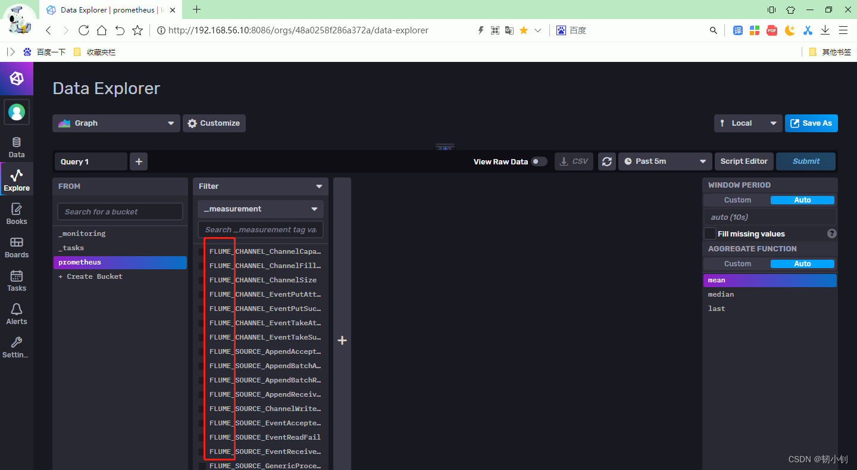Viewport: 857px width, 470px height.
Task: Click the address bar search magnifier
Action: pos(714,30)
